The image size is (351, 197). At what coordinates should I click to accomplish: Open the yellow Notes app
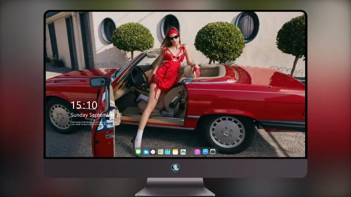[x=175, y=152]
